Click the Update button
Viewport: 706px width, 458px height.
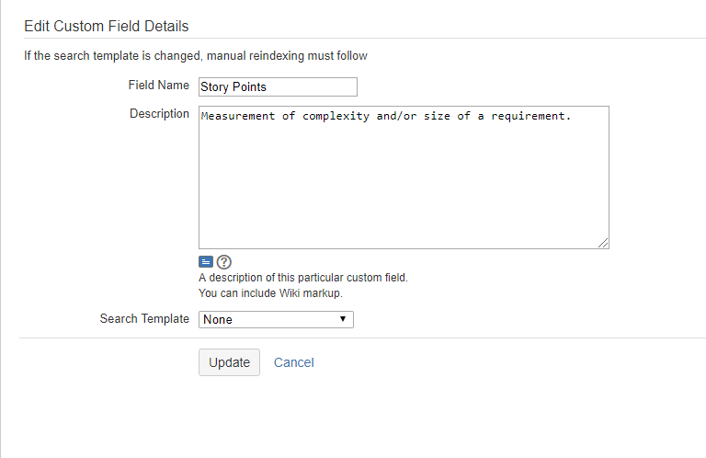[229, 362]
